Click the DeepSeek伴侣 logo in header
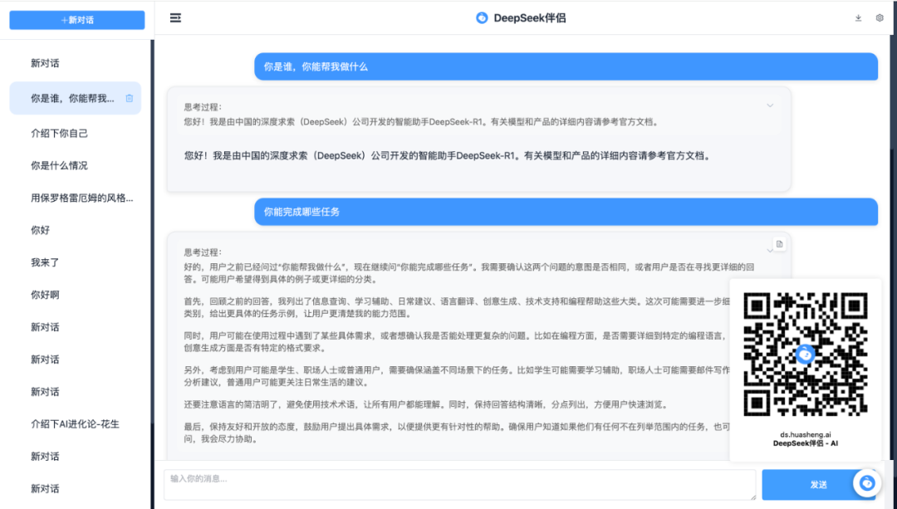The height and width of the screenshot is (509, 897). [482, 17]
